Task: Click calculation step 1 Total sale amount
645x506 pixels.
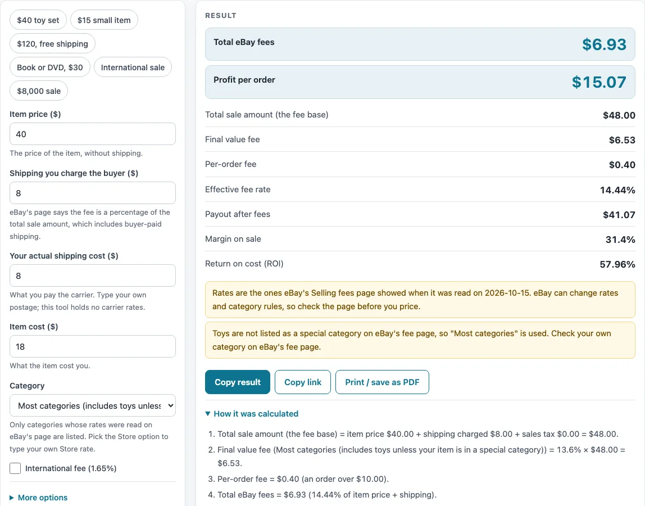Action: point(417,434)
